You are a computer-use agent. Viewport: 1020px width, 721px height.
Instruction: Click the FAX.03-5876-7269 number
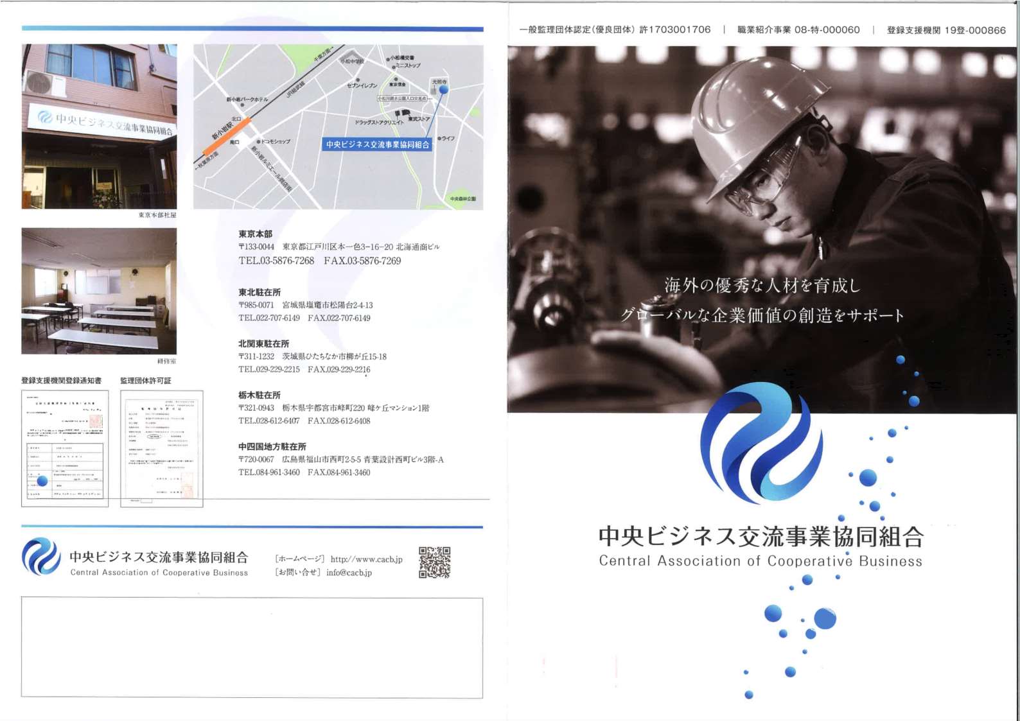362,261
